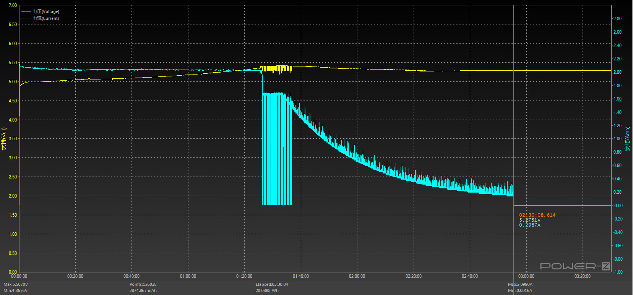Click the 7.00 voltage axis top label
This screenshot has height=295, width=633.
[x=13, y=5]
